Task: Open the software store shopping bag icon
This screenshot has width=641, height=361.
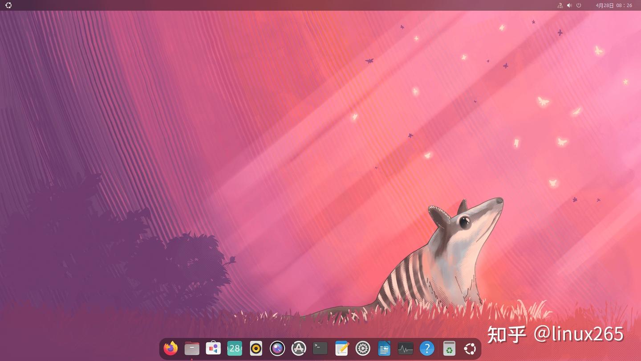Action: click(x=213, y=348)
